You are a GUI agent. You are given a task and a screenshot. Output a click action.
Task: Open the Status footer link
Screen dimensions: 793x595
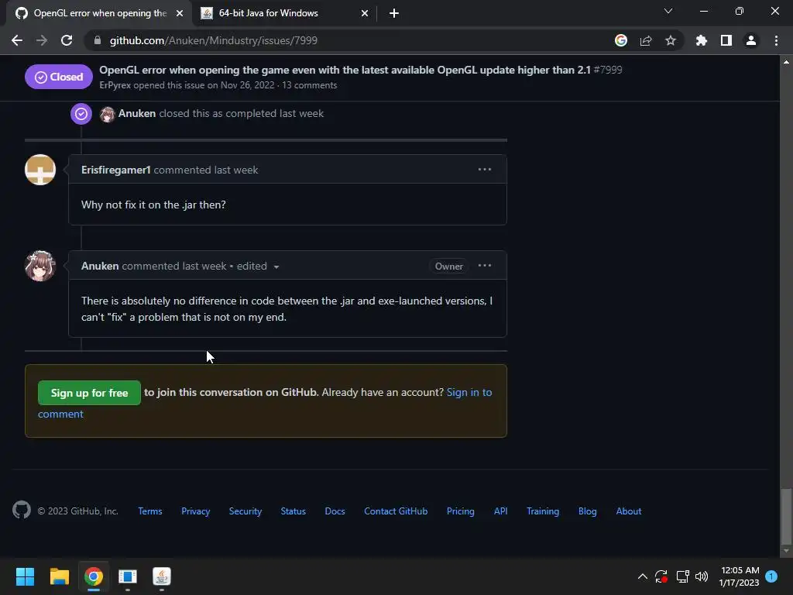294,511
